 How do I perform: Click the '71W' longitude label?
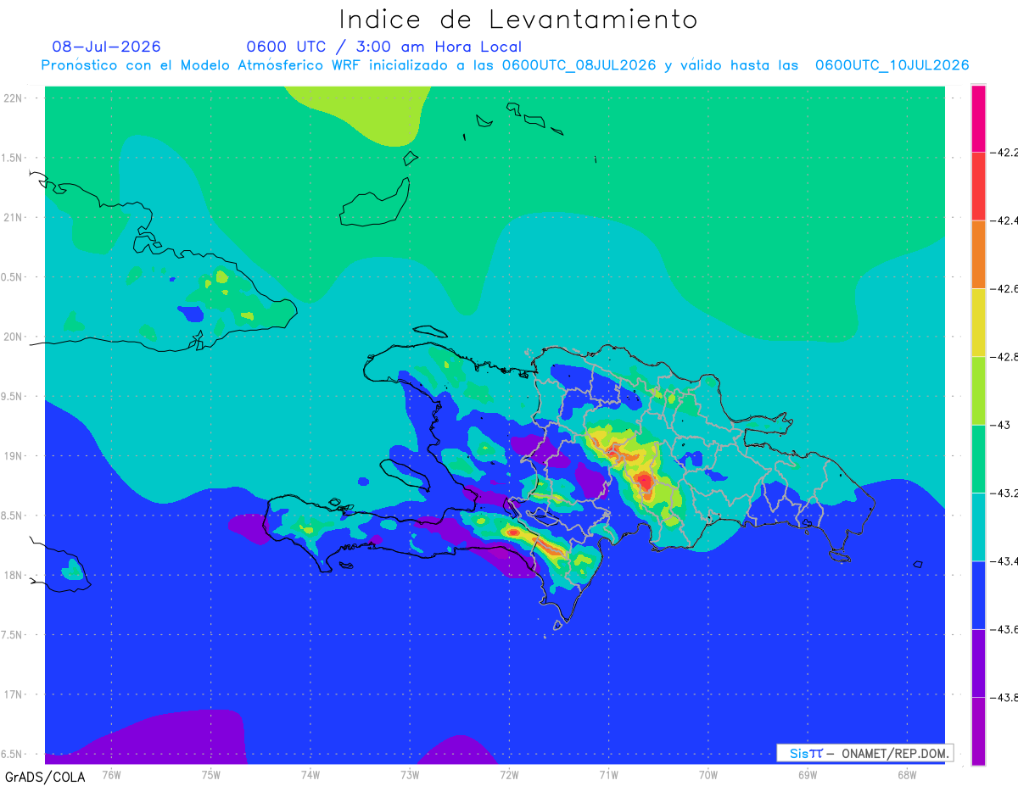click(608, 773)
